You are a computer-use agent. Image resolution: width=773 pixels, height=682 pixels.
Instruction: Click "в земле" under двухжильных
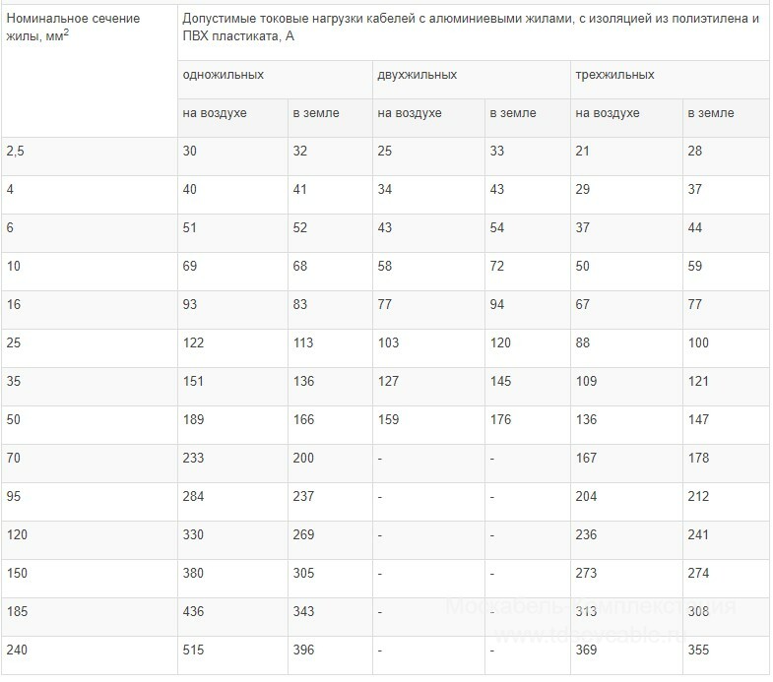512,113
